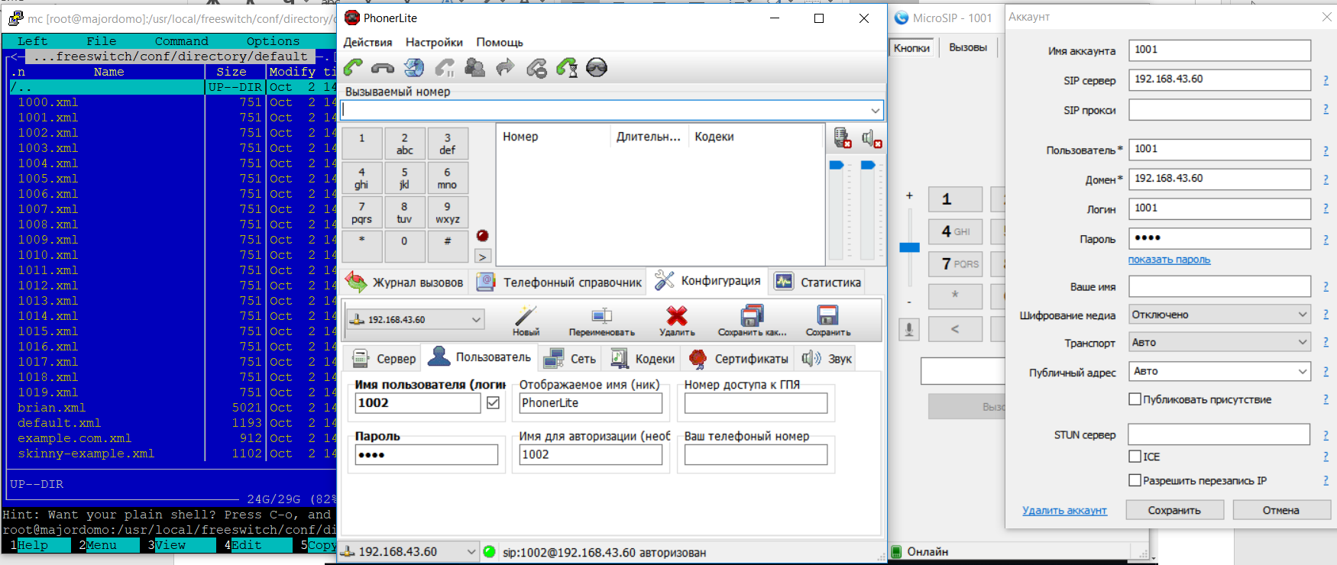Image resolution: width=1337 pixels, height=565 pixels.
Task: Click the Отмена button in account dialog
Action: [1281, 510]
